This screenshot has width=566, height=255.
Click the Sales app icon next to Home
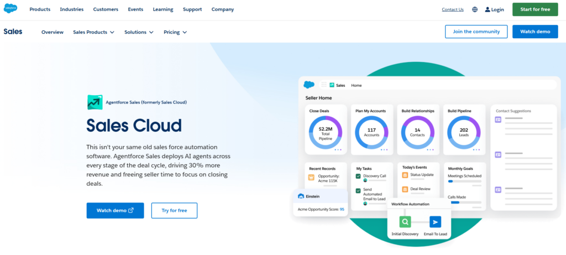332,85
